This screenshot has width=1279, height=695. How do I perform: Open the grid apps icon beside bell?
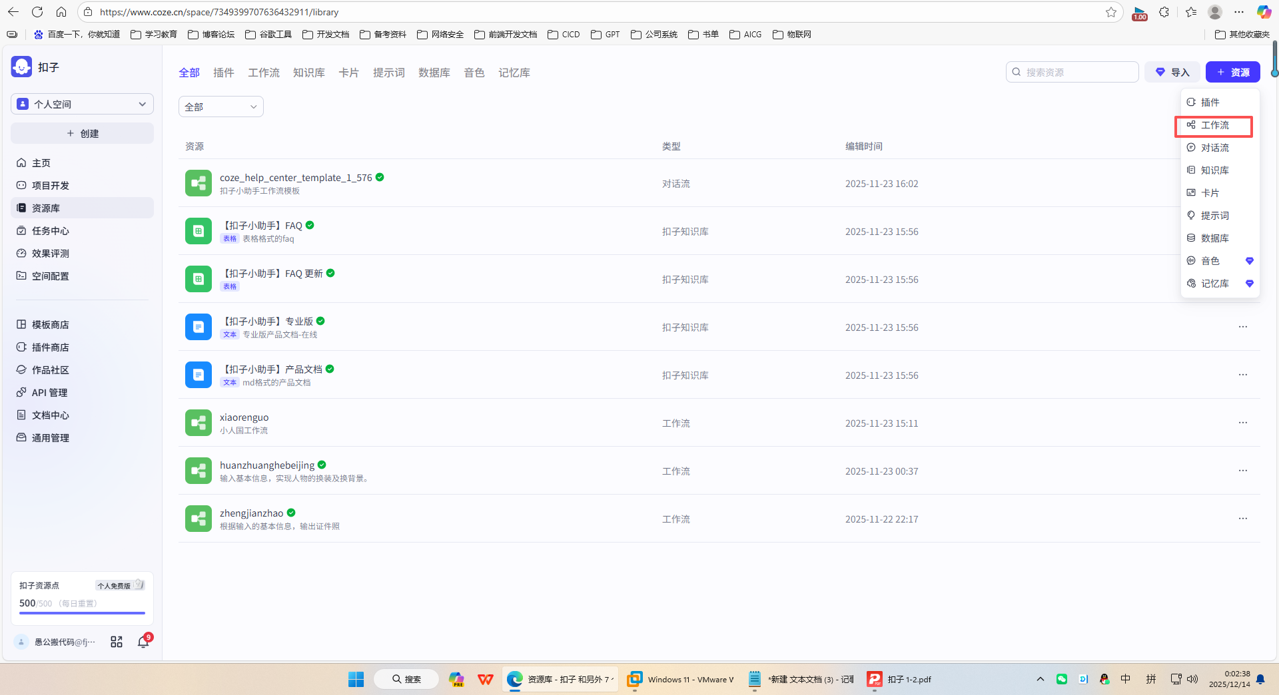point(117,642)
